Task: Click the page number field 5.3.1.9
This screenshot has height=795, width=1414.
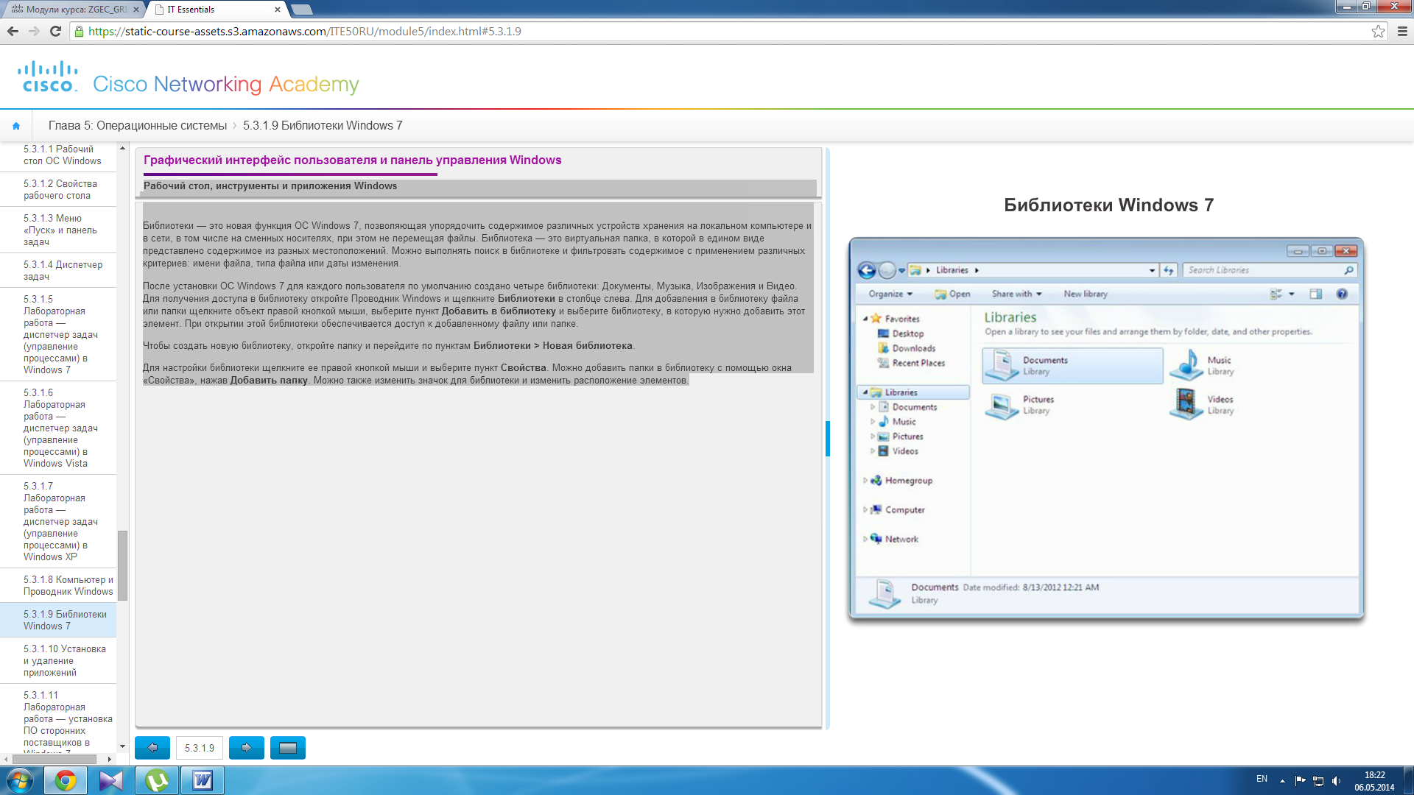Action: pyautogui.click(x=200, y=748)
